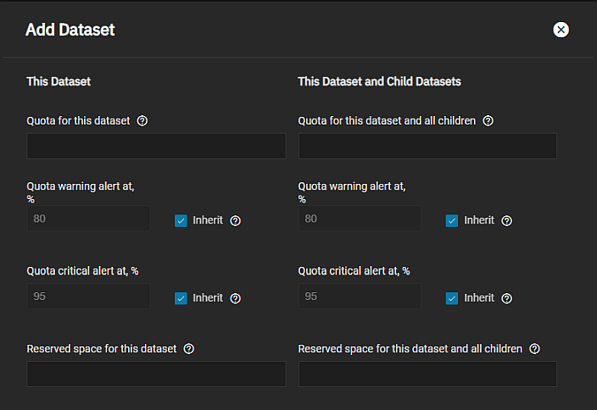View Inherit help for Child Datasets warning alert
The height and width of the screenshot is (410, 597).
(x=506, y=220)
